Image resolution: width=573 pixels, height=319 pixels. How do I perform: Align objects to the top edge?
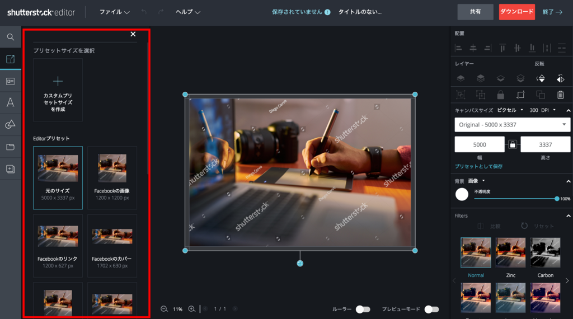pyautogui.click(x=502, y=48)
